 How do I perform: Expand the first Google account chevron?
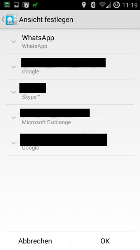coord(14,67)
